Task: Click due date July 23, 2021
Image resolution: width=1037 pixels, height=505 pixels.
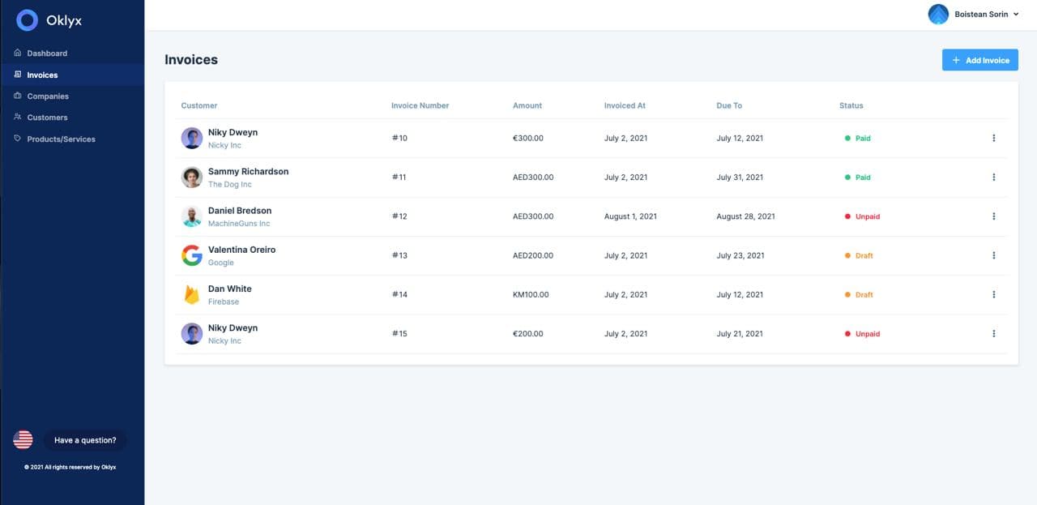Action: coord(740,255)
